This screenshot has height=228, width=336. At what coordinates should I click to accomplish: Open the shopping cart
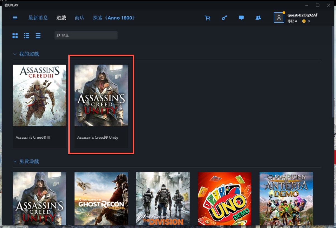click(x=207, y=18)
